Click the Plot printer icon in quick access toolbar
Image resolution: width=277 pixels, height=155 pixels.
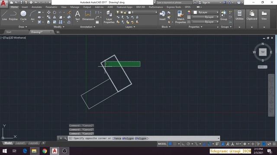[x=31, y=3]
